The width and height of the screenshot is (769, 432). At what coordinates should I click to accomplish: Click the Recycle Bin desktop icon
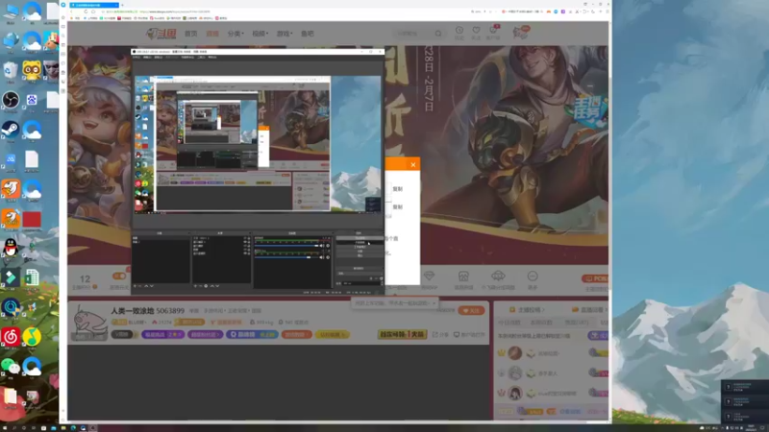point(11,71)
